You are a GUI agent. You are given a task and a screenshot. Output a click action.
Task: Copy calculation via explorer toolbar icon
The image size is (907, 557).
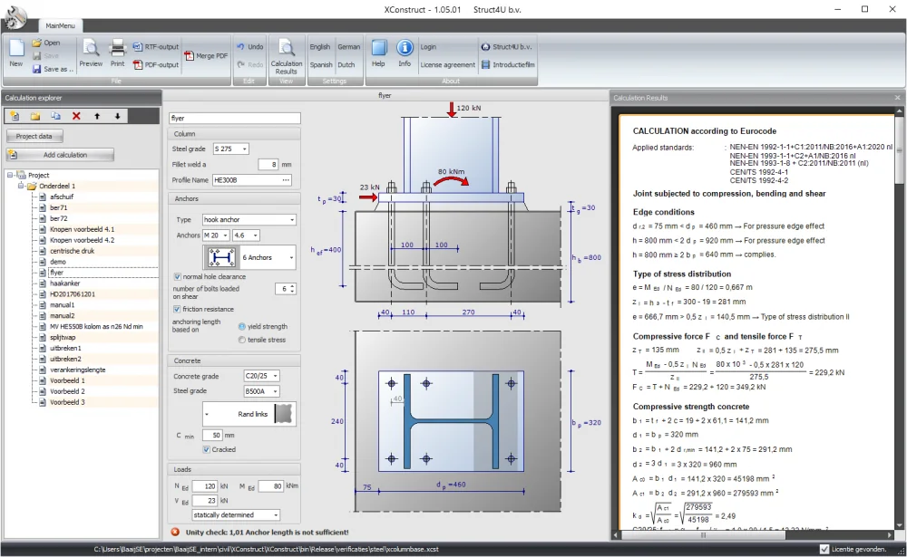coord(55,116)
